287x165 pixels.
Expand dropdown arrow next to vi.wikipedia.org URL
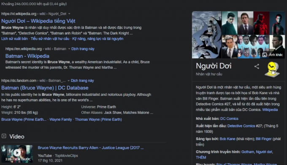pos(69,14)
